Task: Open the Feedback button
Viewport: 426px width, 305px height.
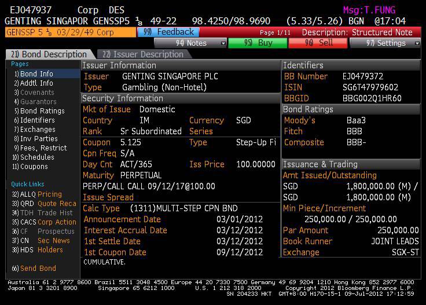Action: [x=168, y=32]
